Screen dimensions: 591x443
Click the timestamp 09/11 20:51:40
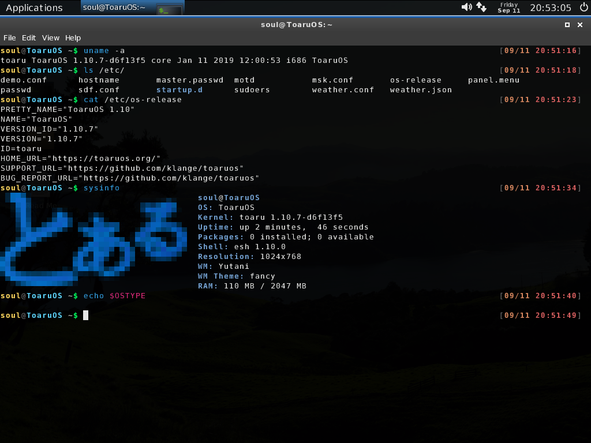pos(540,296)
